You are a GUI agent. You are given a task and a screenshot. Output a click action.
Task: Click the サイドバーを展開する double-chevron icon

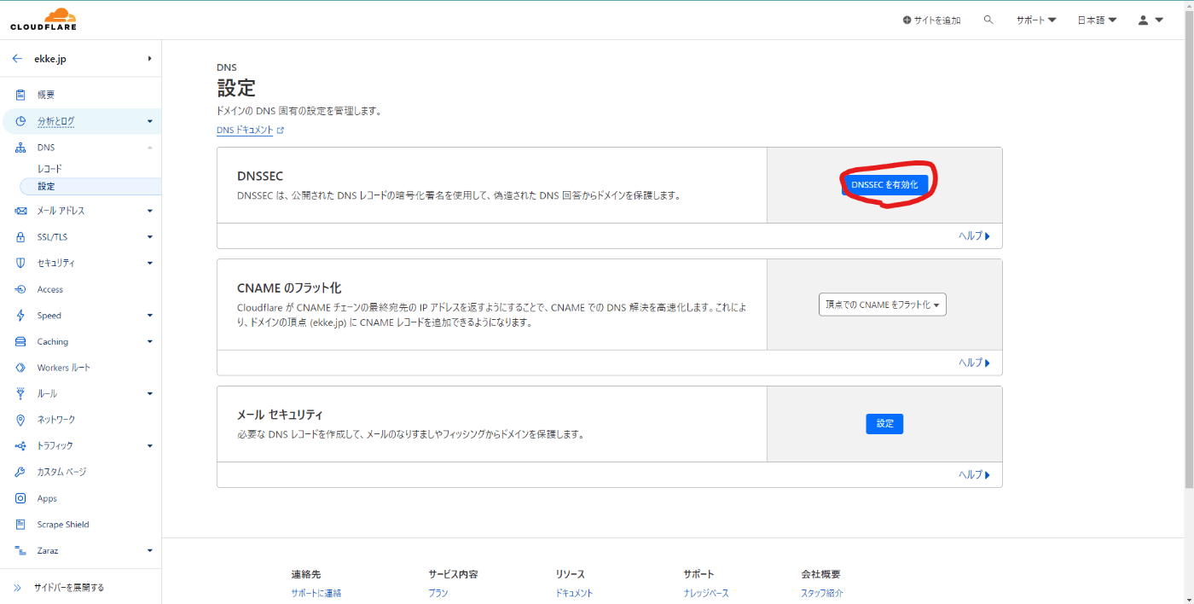coord(17,588)
